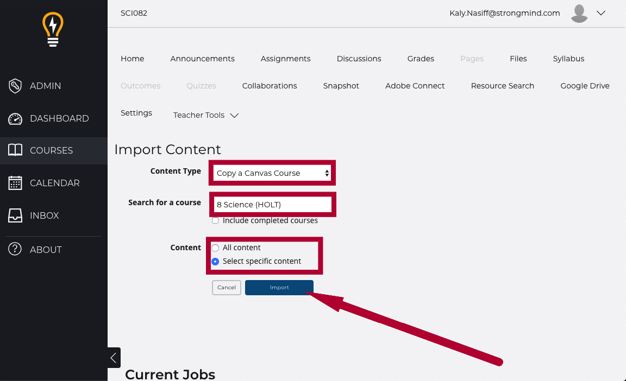Select the Courses book icon
The image size is (626, 381).
click(15, 150)
